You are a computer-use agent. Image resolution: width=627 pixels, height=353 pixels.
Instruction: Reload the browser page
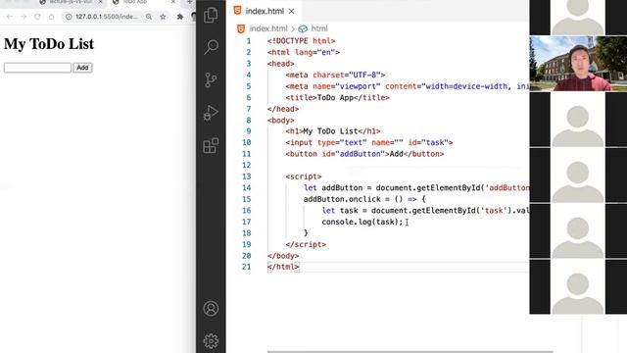coord(37,17)
